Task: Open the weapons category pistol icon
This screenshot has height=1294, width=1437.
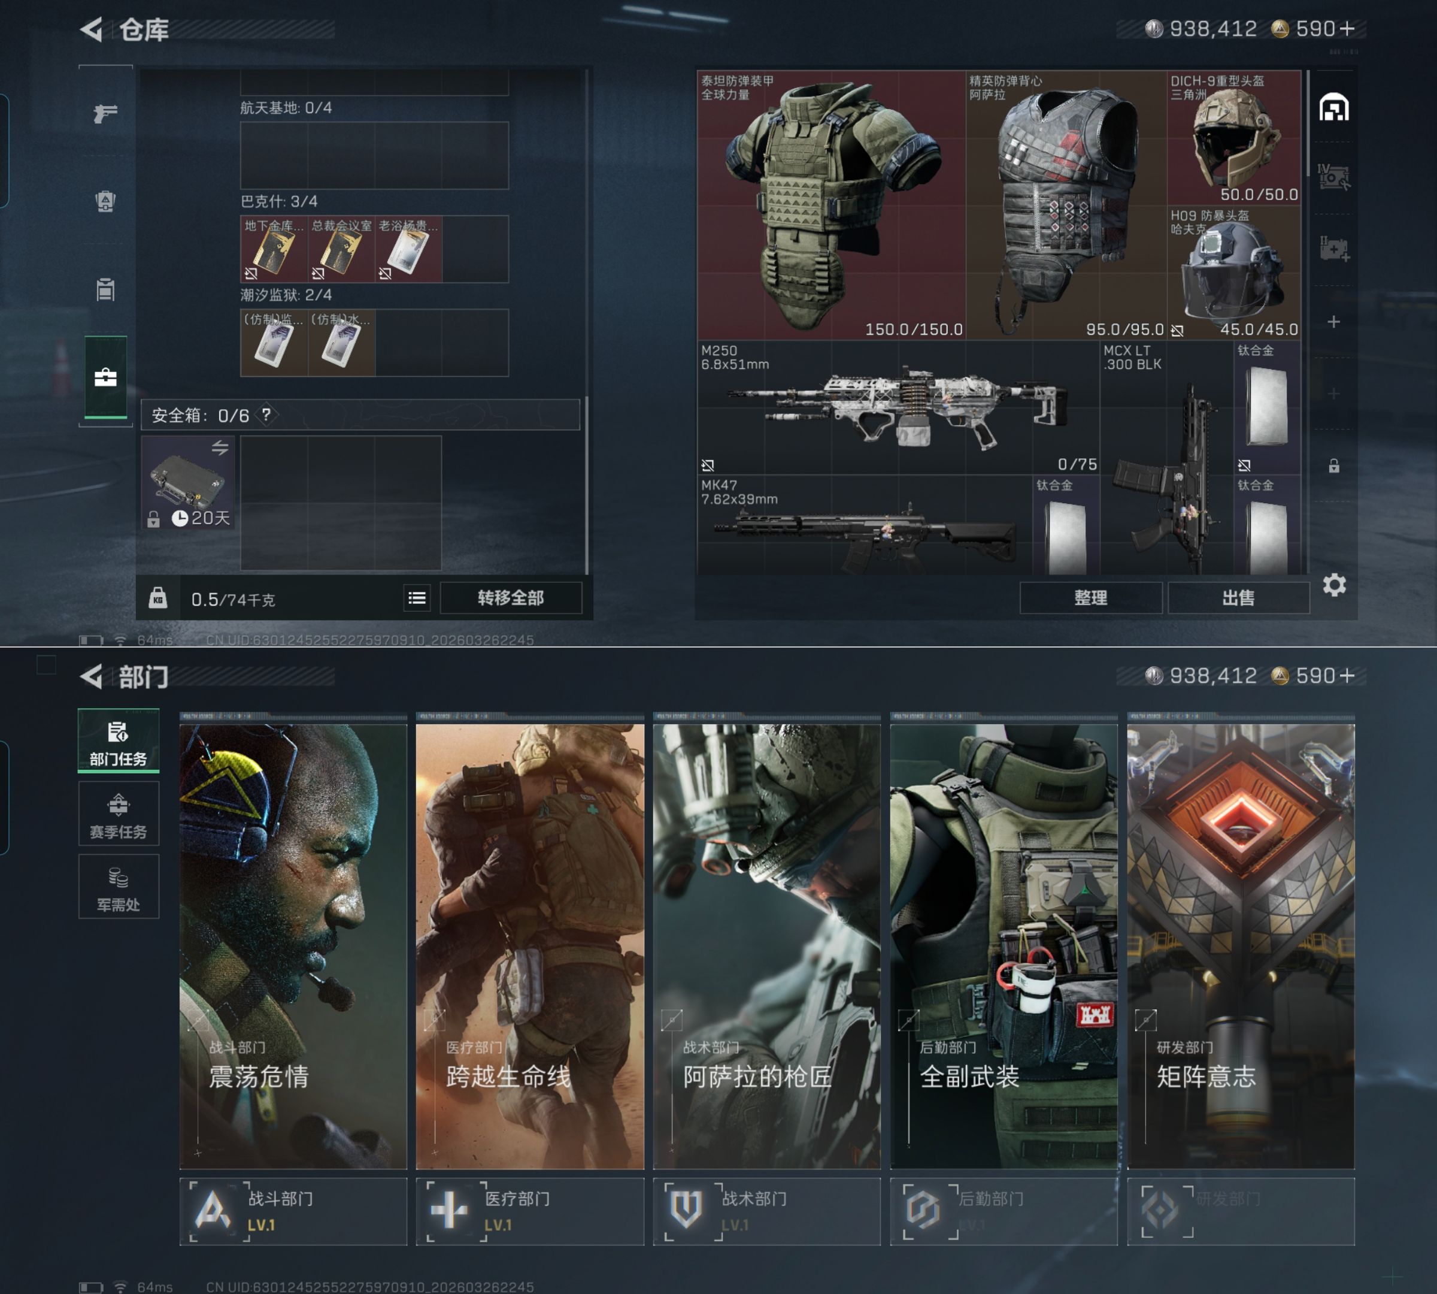Action: 105,113
